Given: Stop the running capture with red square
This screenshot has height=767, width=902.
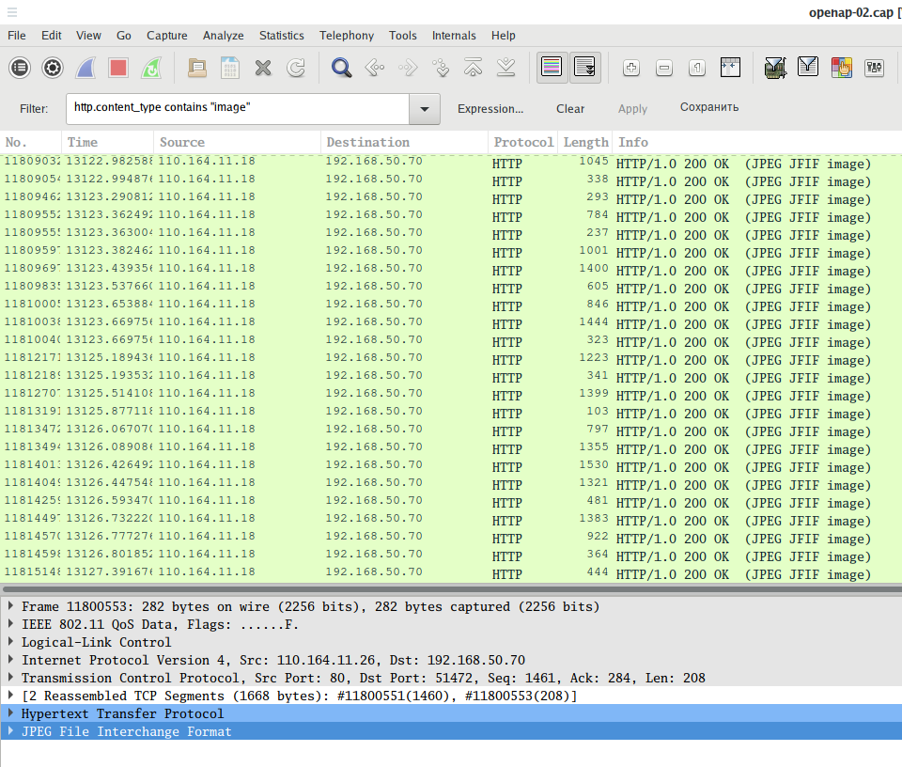Looking at the screenshot, I should pos(117,68).
